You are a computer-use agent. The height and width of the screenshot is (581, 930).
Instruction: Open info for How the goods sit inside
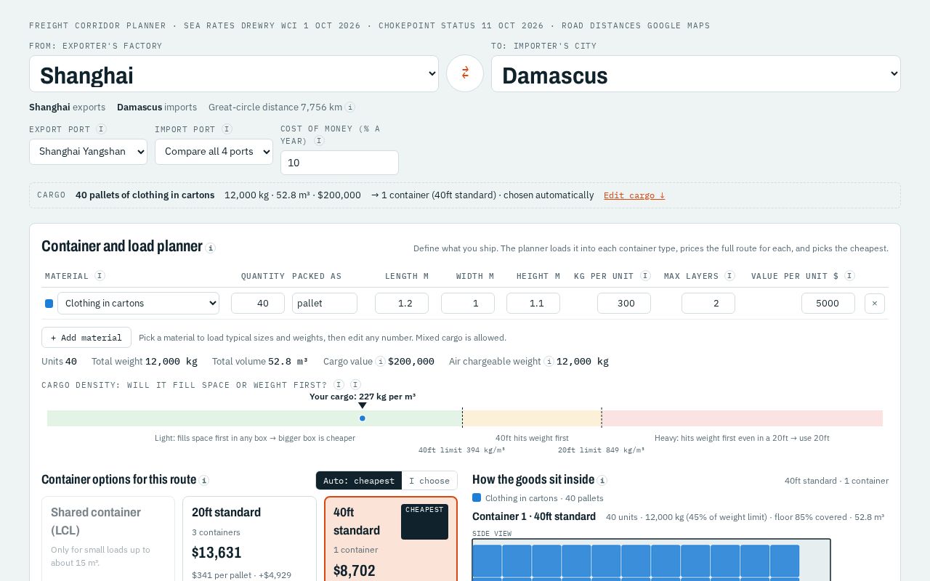602,480
